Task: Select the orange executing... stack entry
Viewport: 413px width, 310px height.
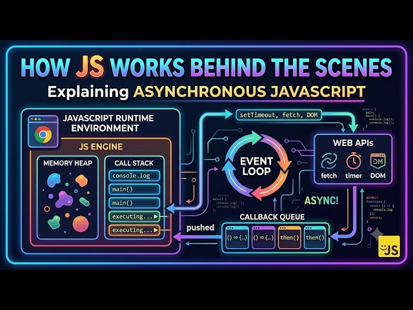Action: pyautogui.click(x=134, y=230)
